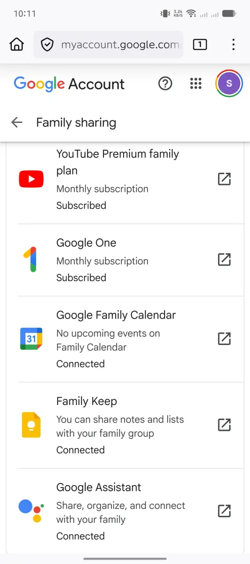This screenshot has width=250, height=564.
Task: Tap the site security shield icon
Action: point(47,45)
